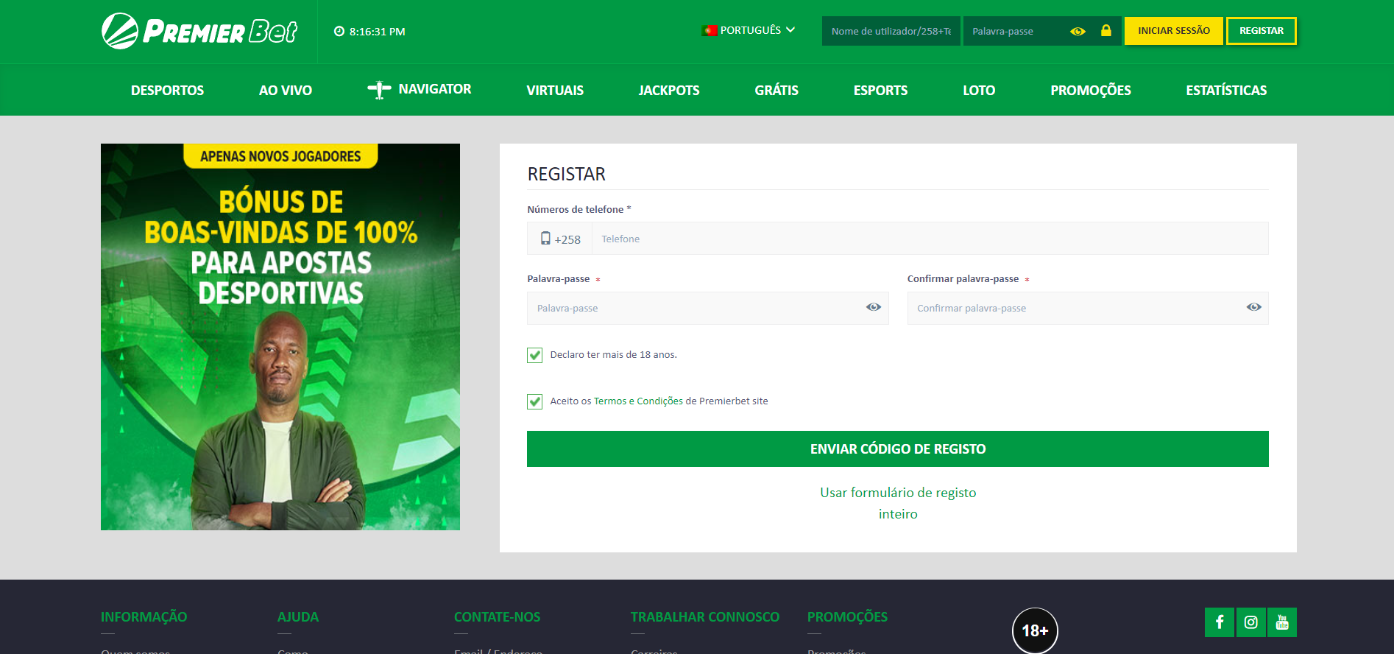Click the Telefone number input field
Screen dimensions: 1394x654
[x=930, y=239]
